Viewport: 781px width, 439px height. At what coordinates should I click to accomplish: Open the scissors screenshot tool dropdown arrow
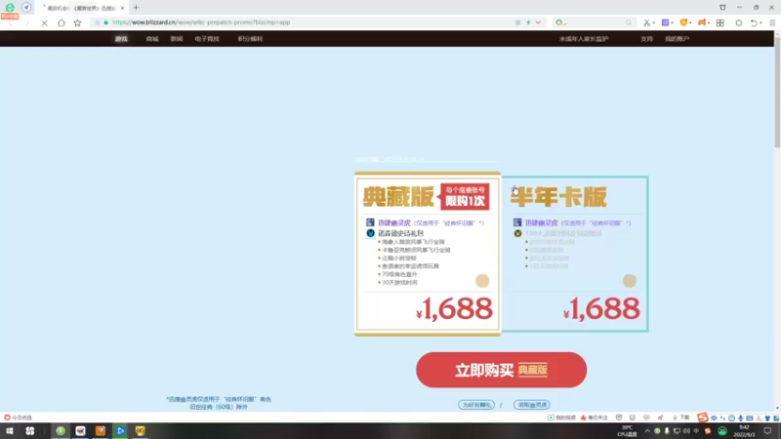tap(653, 22)
